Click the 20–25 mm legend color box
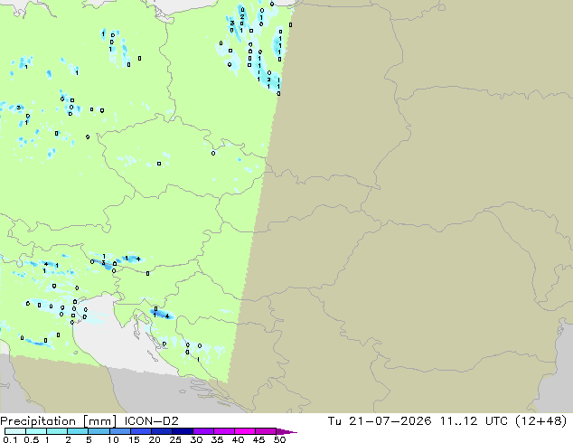 tap(161, 431)
